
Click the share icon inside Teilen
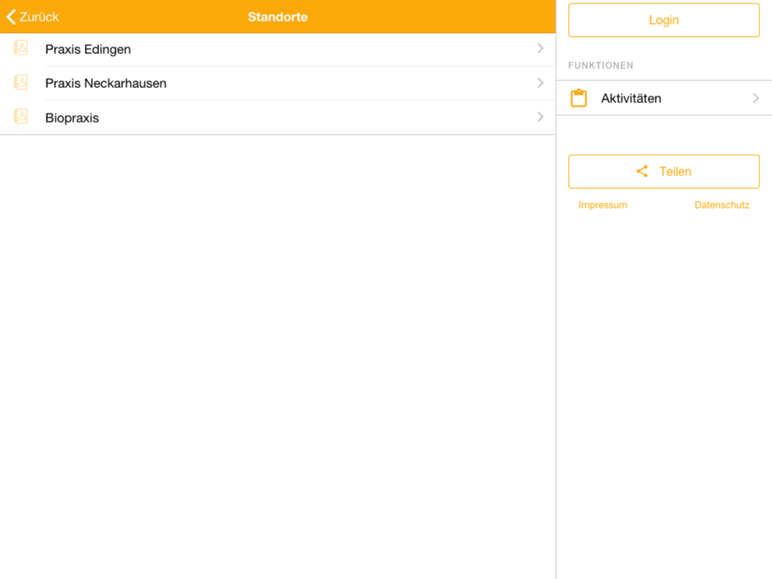[642, 171]
